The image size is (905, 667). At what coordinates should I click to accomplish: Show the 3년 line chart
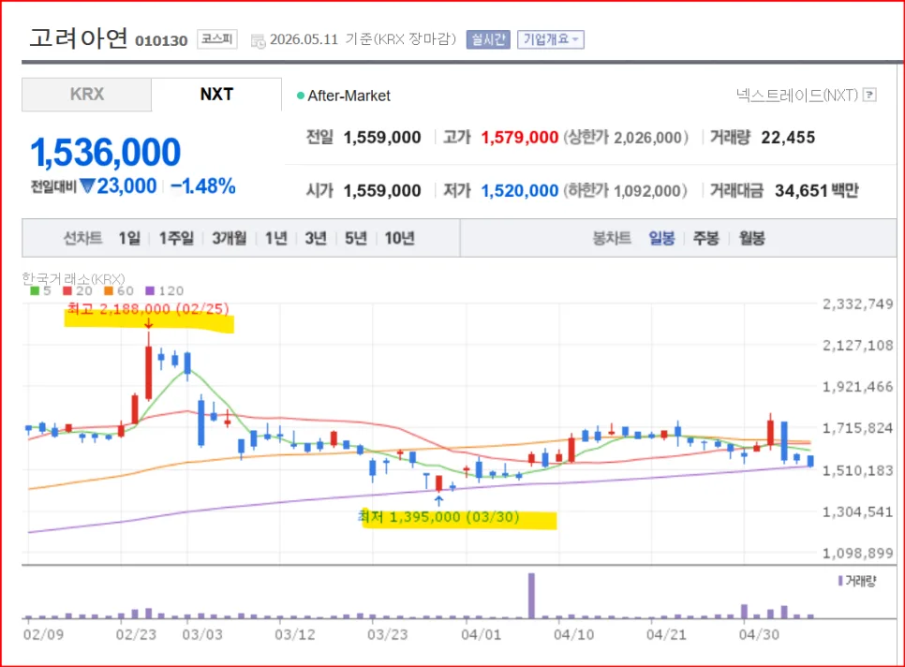pyautogui.click(x=316, y=238)
